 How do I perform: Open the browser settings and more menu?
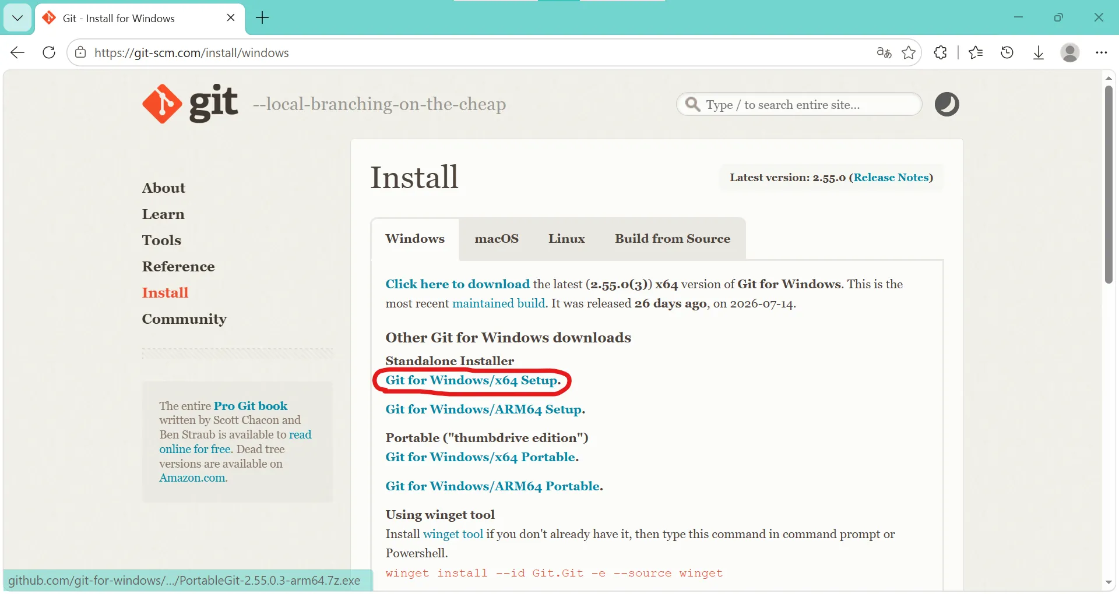tap(1101, 52)
